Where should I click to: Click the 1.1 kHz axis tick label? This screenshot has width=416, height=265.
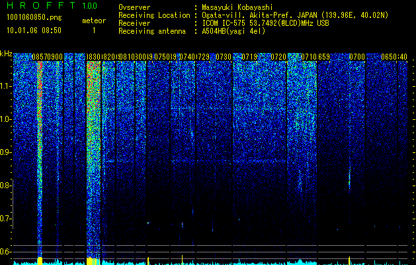tap(6, 86)
